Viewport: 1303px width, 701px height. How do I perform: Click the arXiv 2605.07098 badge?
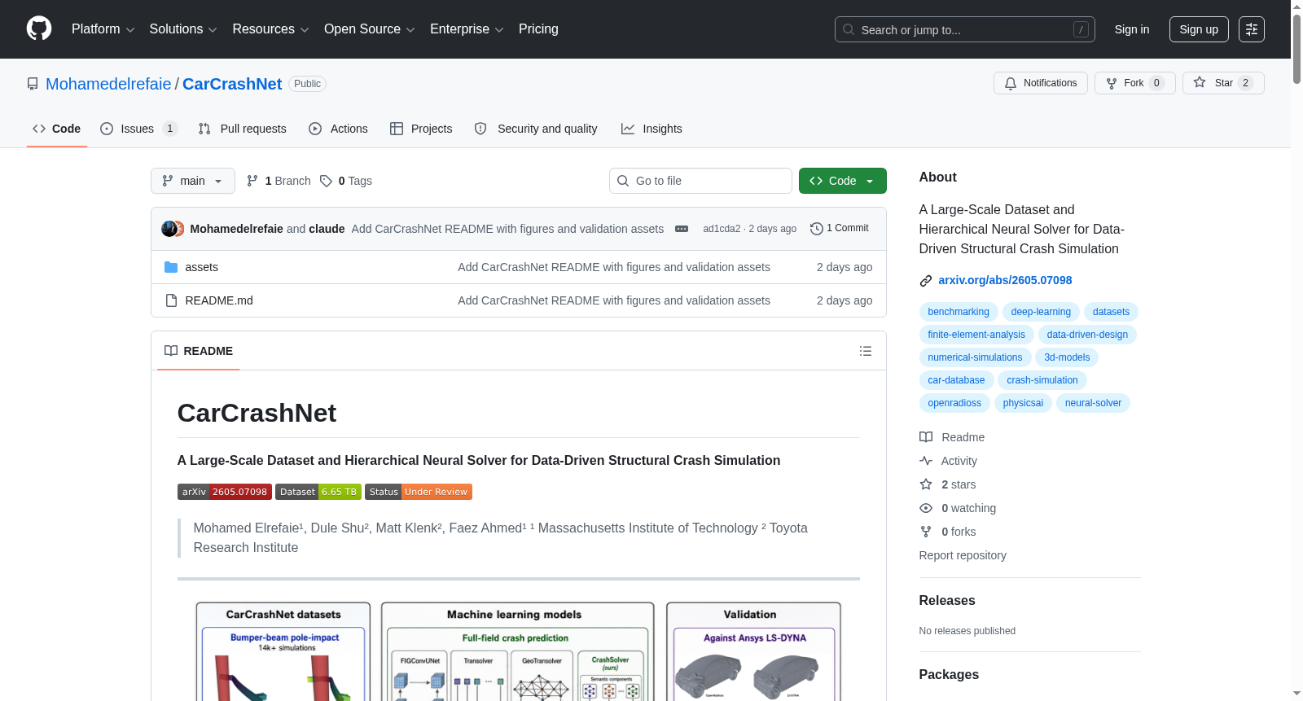(225, 492)
